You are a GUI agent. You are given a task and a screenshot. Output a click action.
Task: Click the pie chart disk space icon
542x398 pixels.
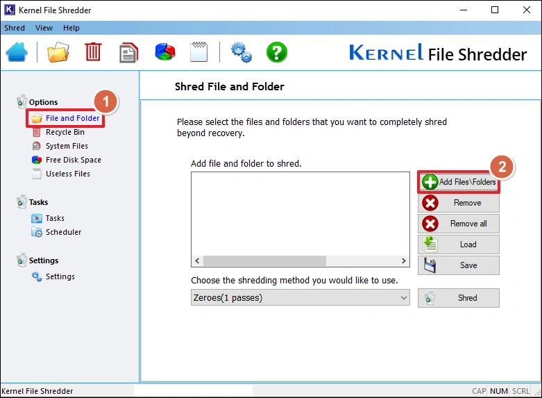164,53
